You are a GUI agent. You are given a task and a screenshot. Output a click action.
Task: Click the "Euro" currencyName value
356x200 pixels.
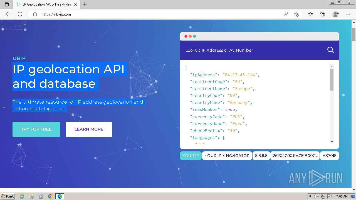(x=237, y=124)
